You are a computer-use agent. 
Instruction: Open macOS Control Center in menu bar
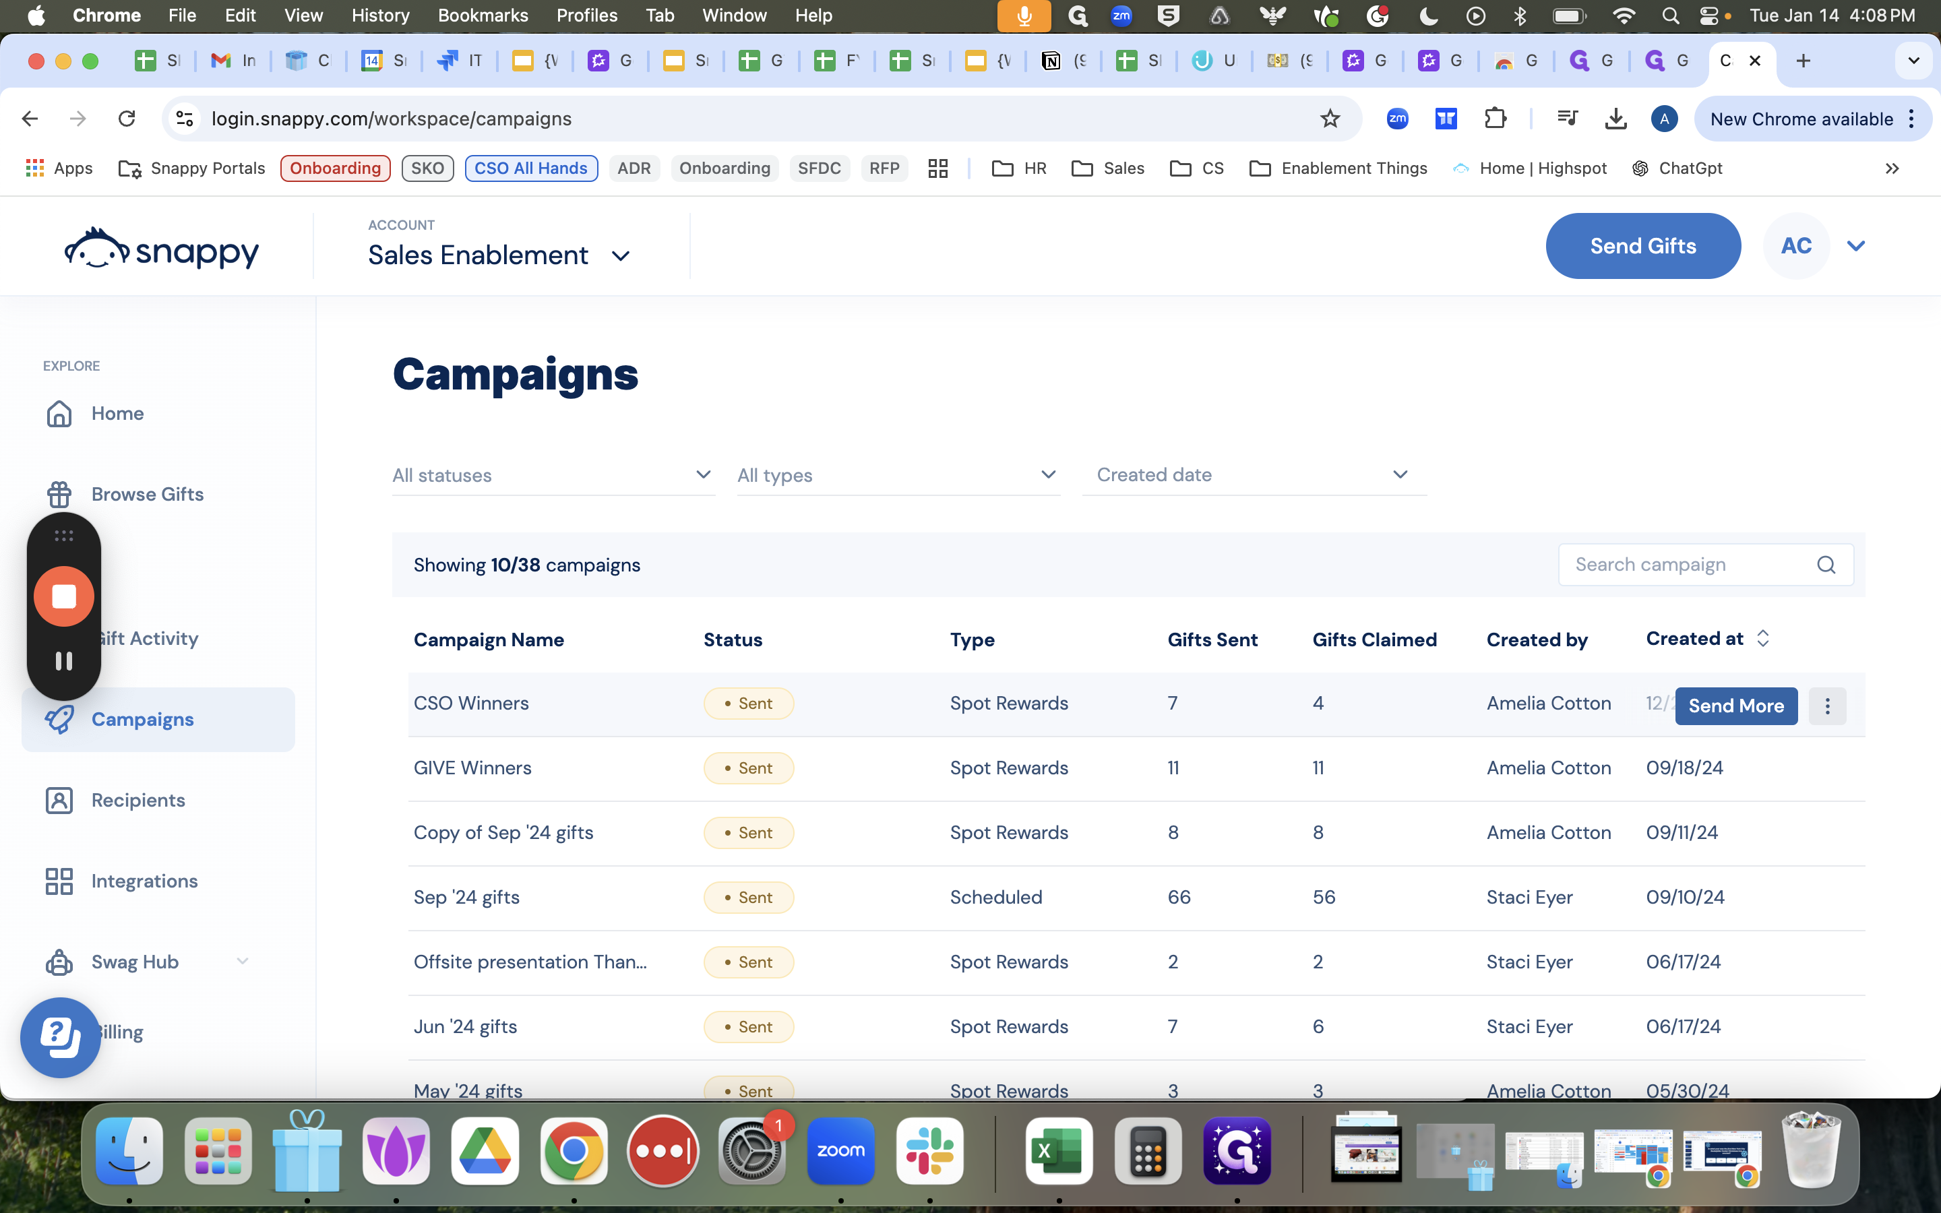1708,15
